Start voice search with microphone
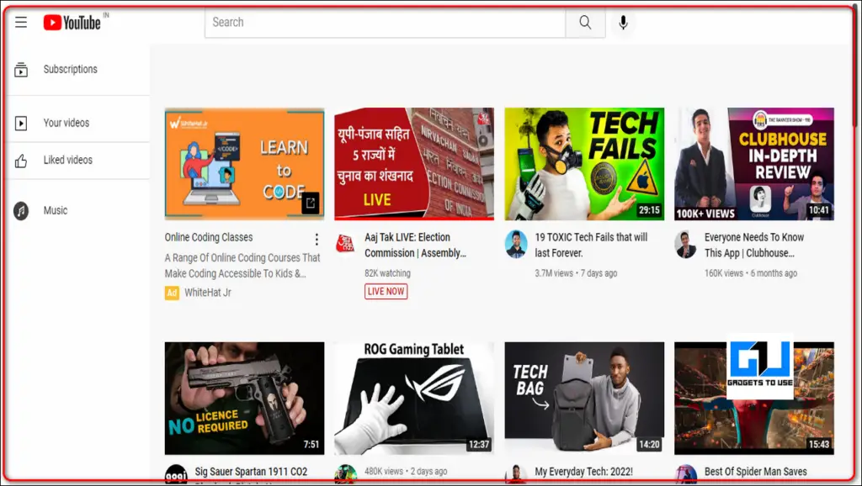The height and width of the screenshot is (486, 862). 623,23
